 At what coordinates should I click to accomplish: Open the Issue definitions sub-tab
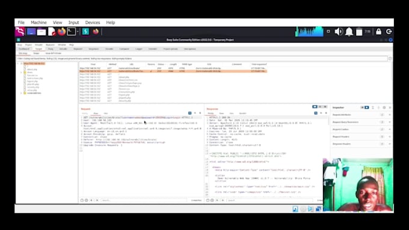point(53,53)
